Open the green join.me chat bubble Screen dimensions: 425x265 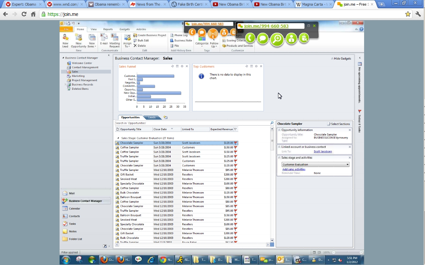click(263, 39)
